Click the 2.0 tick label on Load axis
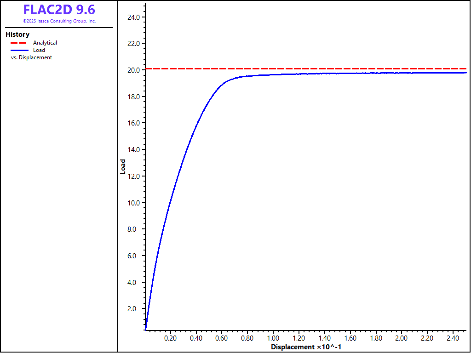This screenshot has width=471, height=353. [135, 309]
